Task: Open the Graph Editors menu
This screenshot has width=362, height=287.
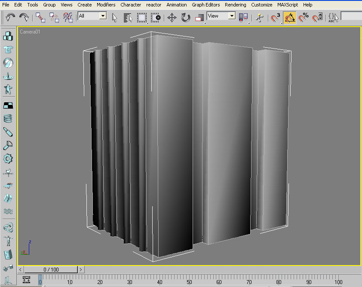Action: point(206,5)
